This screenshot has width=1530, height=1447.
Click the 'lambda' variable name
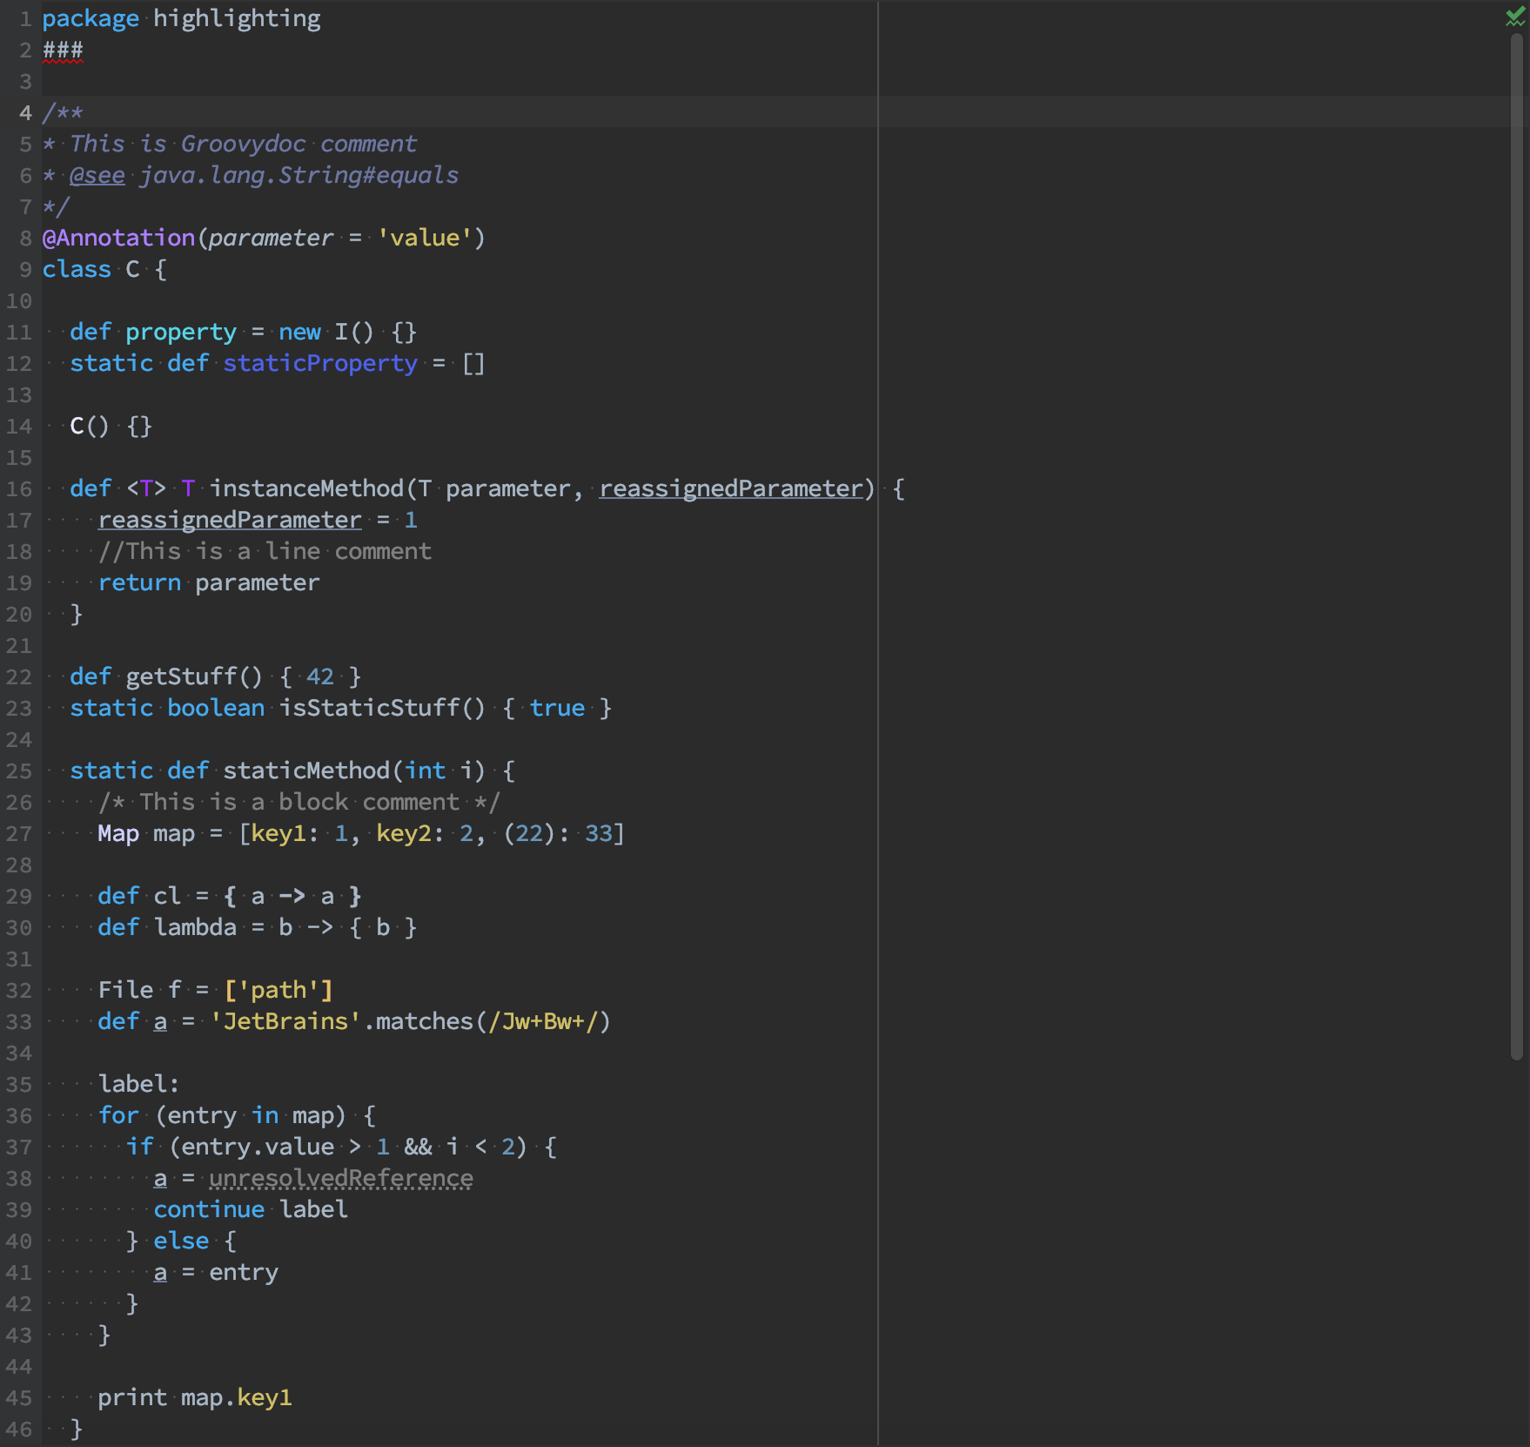coord(195,927)
